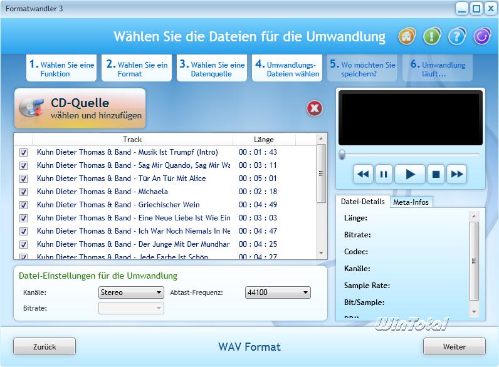Click Datei-Details scrollbar up arrow
The width and height of the screenshot is (499, 367).
(x=474, y=216)
